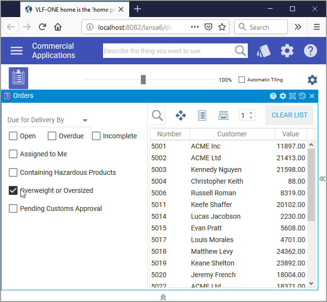Expand side panel with right double chevron

pos(322,179)
